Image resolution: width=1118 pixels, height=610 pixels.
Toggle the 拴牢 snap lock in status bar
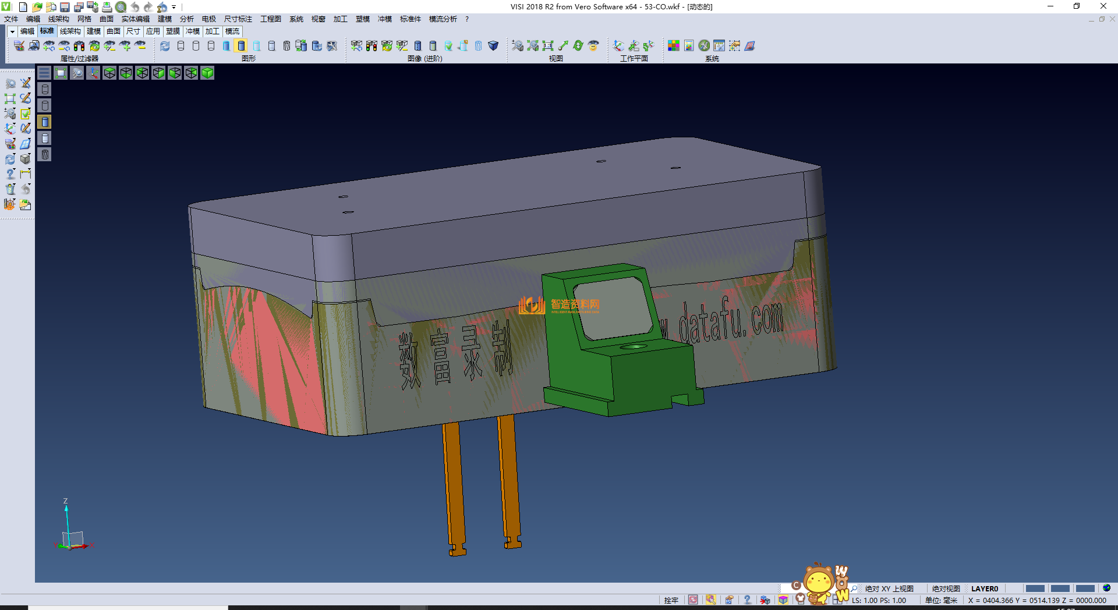[x=671, y=600]
